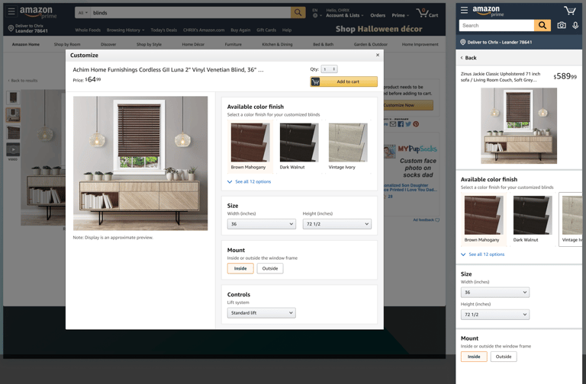The height and width of the screenshot is (384, 586).
Task: Select Outside mount in Customize dialog
Action: click(270, 268)
